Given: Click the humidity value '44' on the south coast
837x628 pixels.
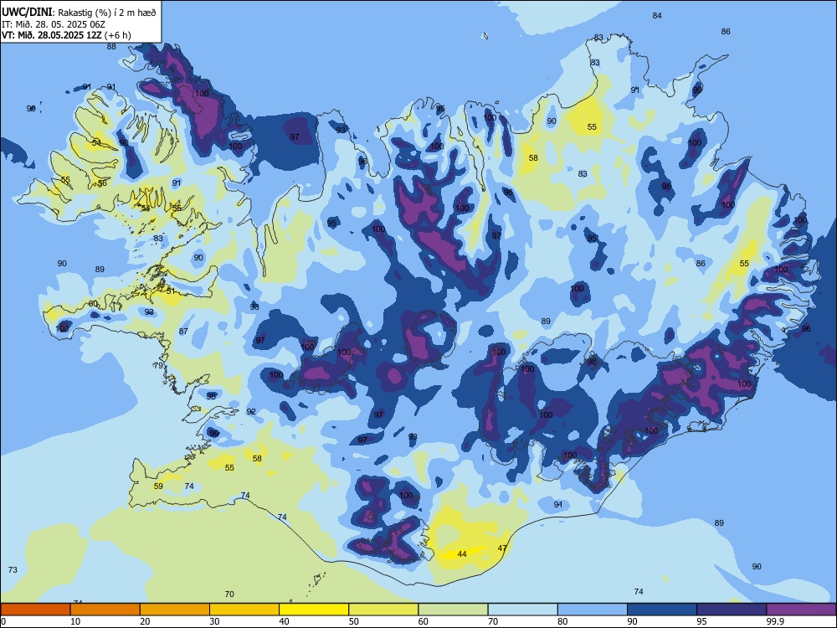Looking at the screenshot, I should (x=462, y=553).
